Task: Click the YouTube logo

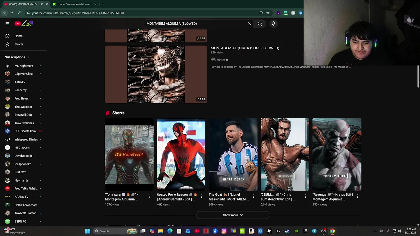Action: 24,24
